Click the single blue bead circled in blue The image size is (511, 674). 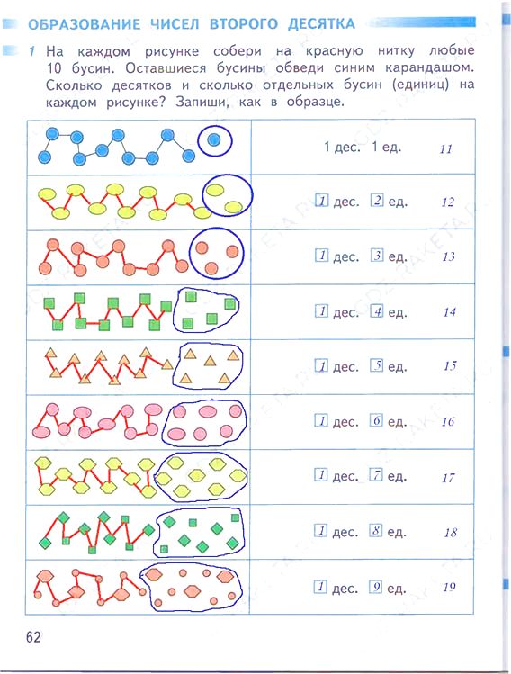214,141
